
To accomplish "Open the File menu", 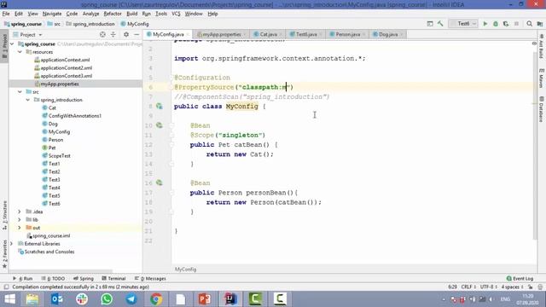I will pos(6,14).
